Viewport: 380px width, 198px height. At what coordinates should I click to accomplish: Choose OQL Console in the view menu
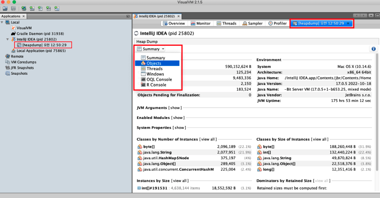click(x=157, y=79)
